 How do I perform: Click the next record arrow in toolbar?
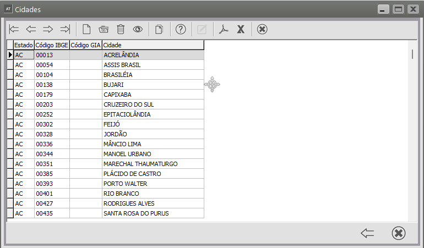coord(48,29)
